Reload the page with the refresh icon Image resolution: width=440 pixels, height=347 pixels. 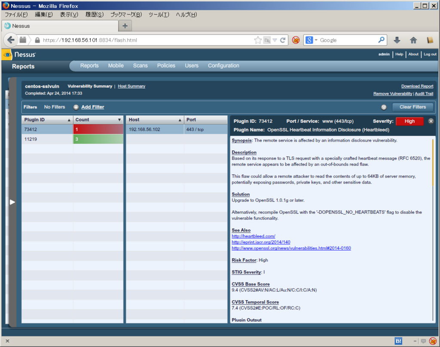click(x=283, y=40)
